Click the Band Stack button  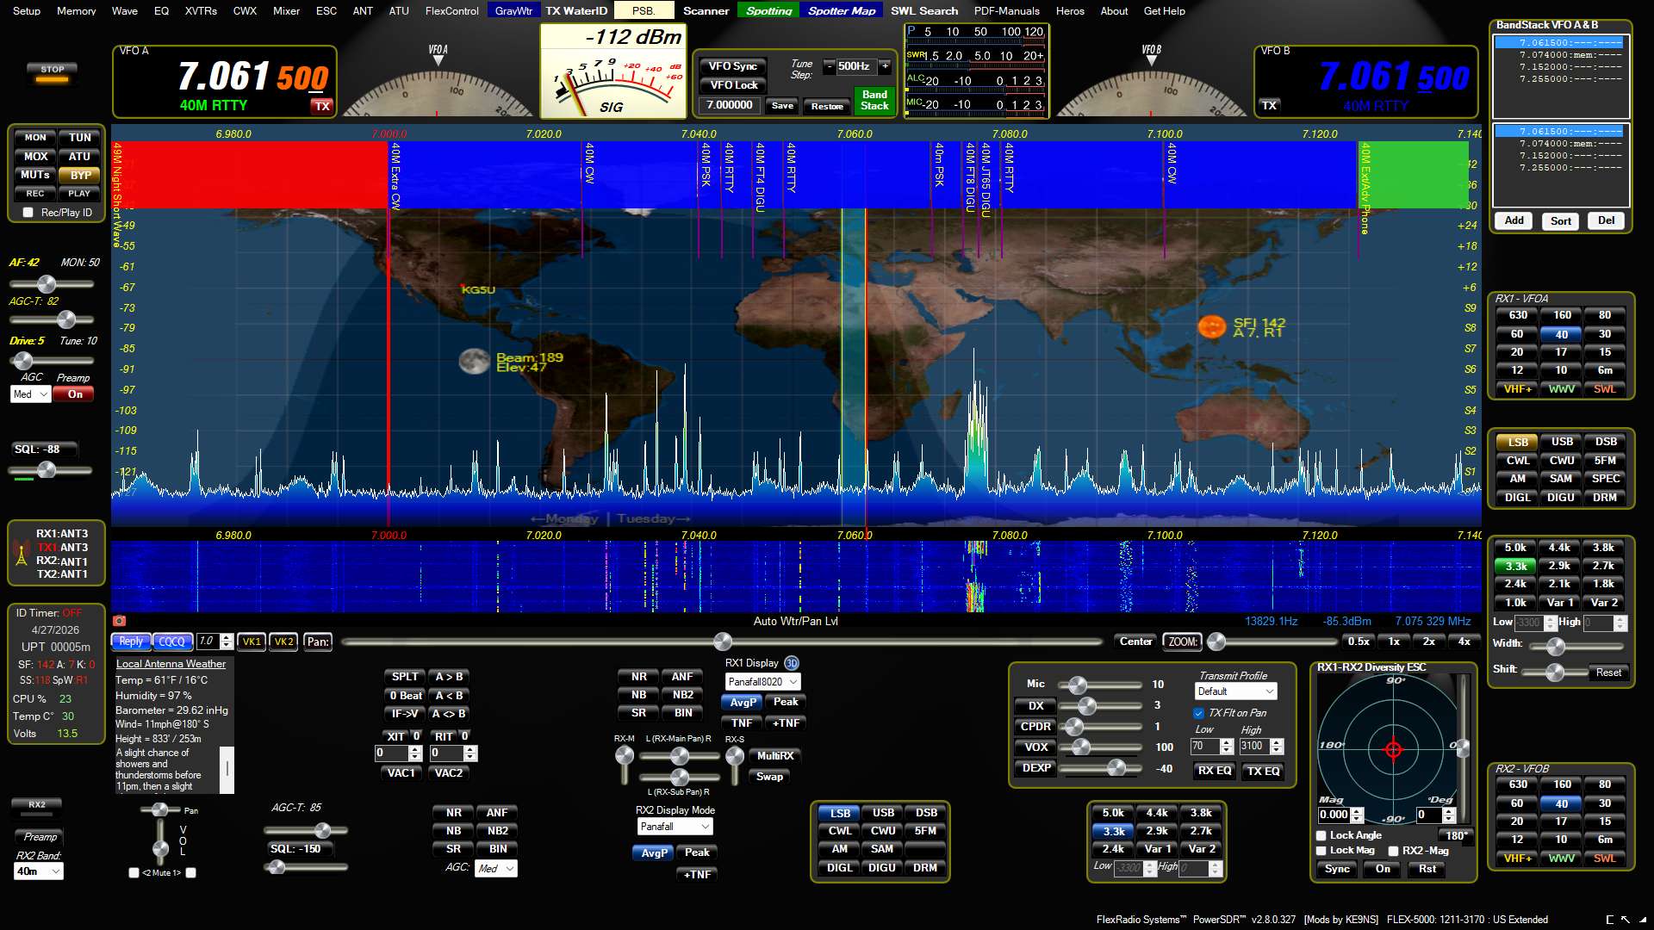coord(874,100)
